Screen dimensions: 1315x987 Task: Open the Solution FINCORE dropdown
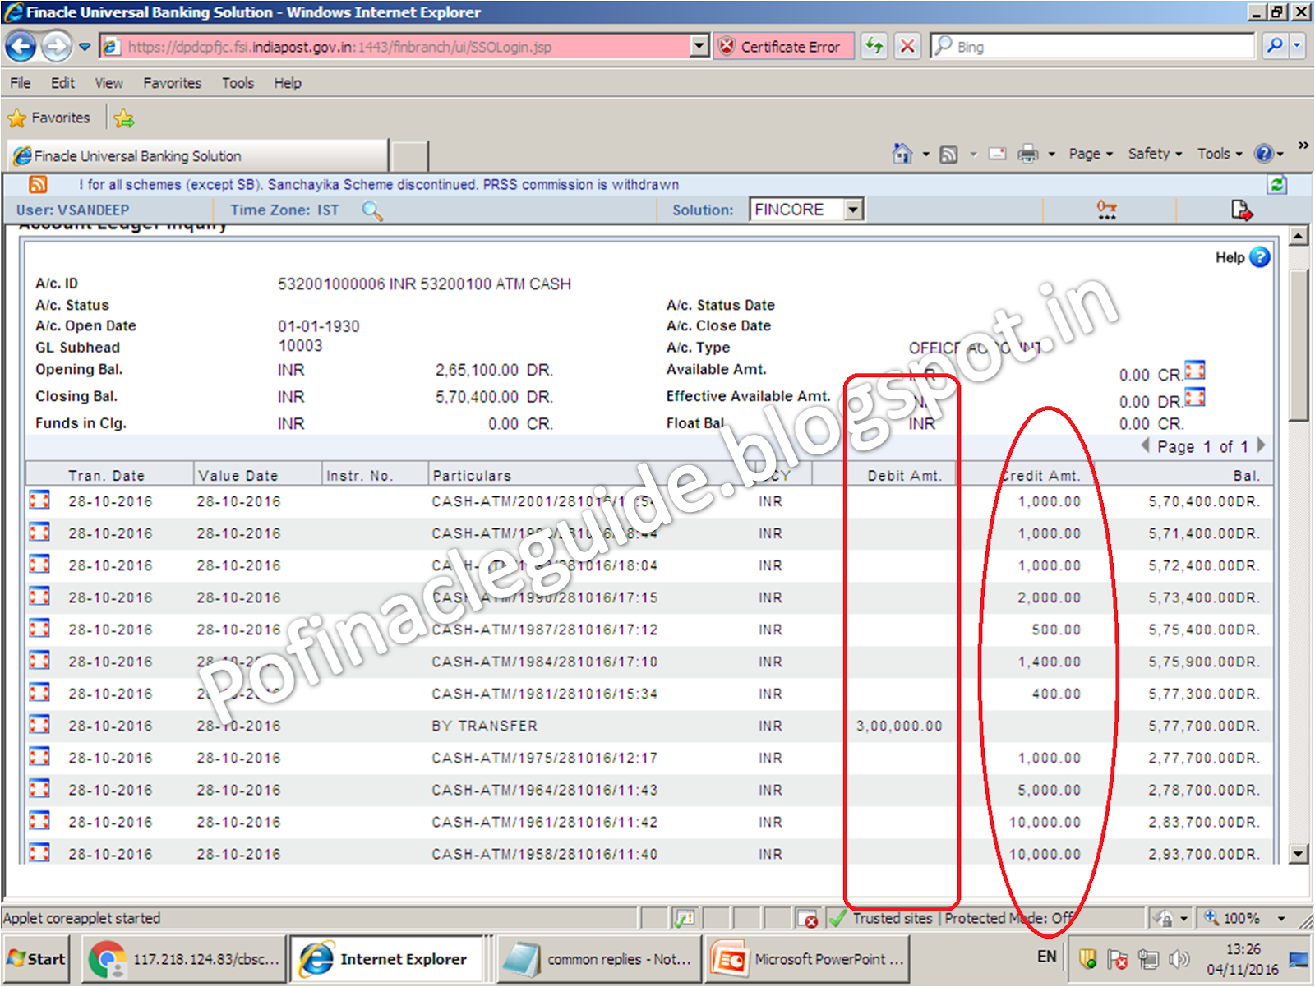851,209
